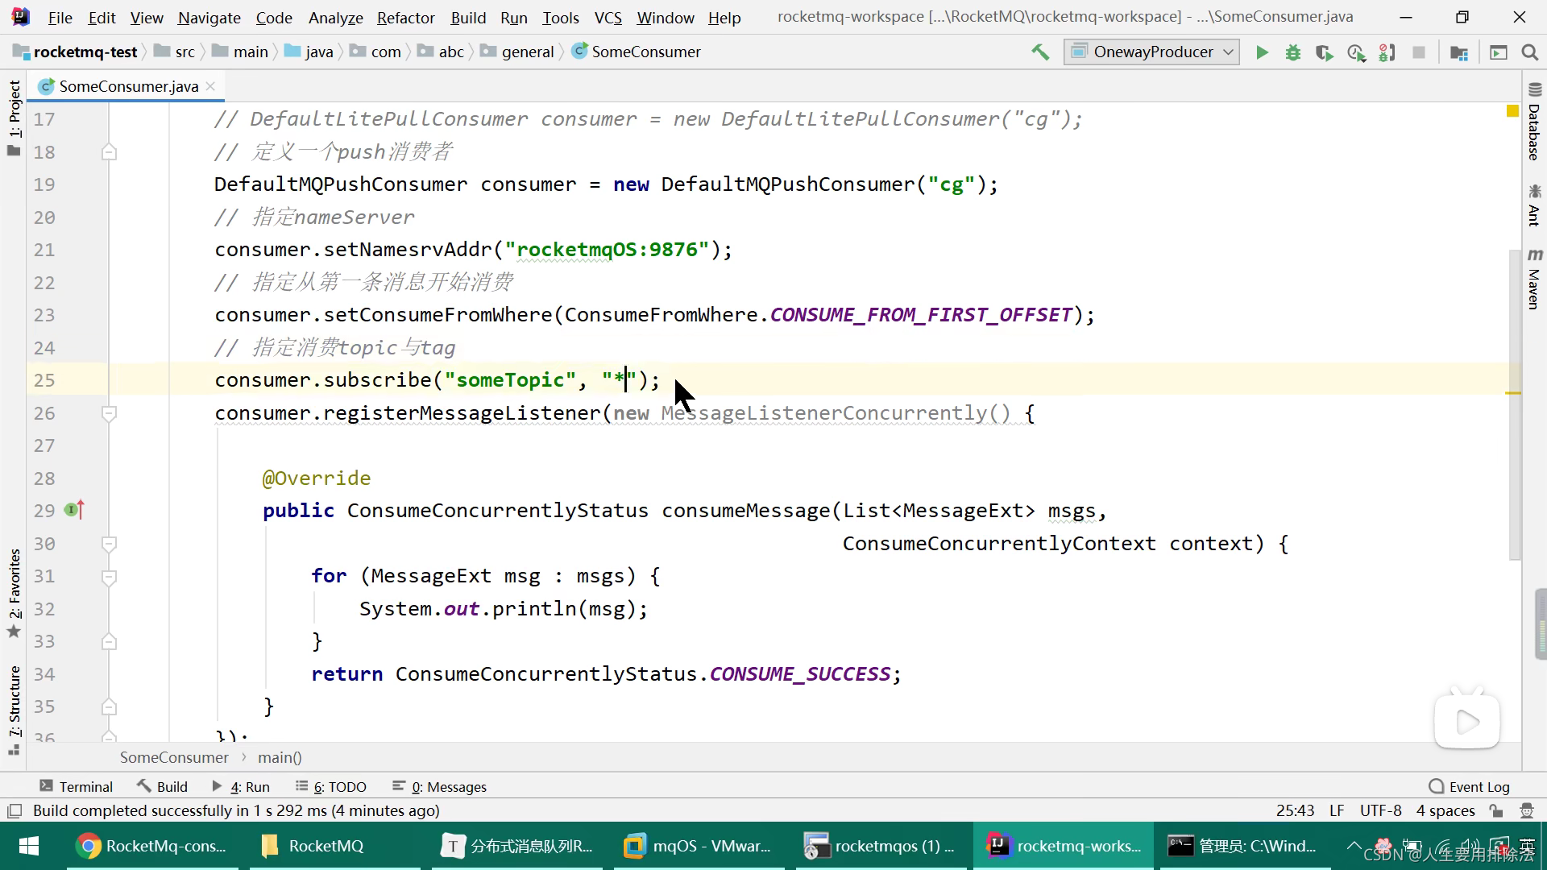Change line separator LF in status bar
1547x870 pixels.
coord(1337,810)
